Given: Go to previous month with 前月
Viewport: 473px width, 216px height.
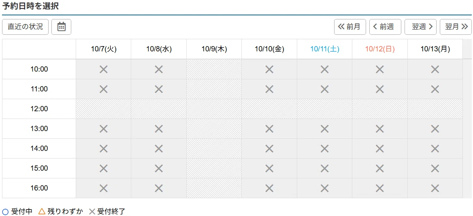Looking at the screenshot, I should click(x=350, y=27).
